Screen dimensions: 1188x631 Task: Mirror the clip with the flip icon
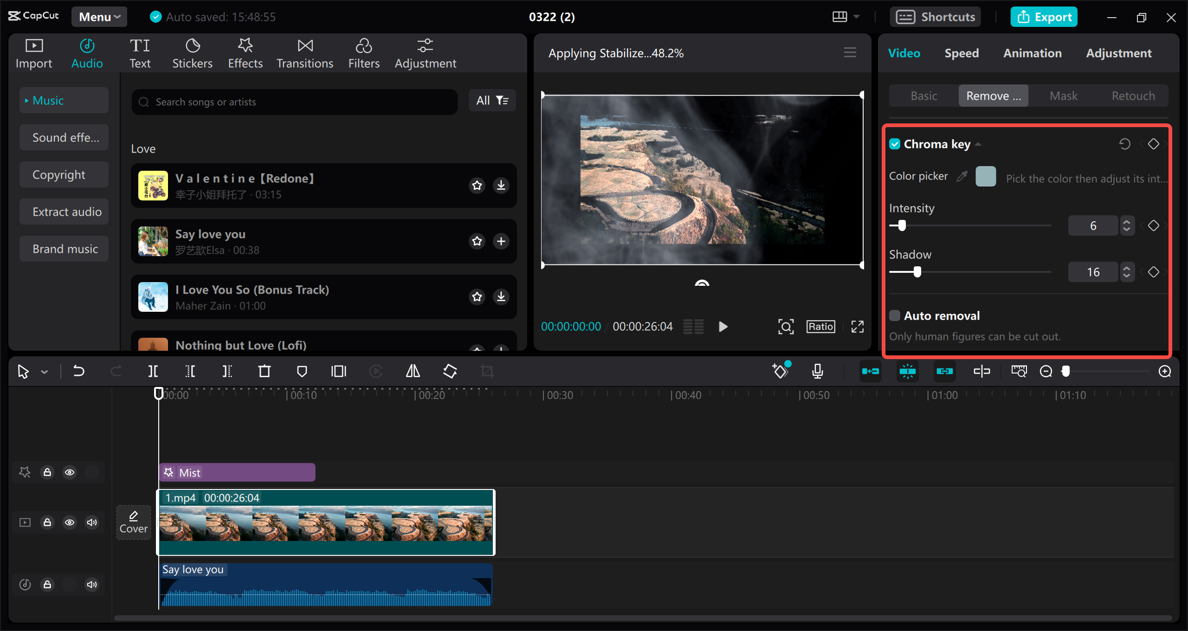(x=412, y=371)
